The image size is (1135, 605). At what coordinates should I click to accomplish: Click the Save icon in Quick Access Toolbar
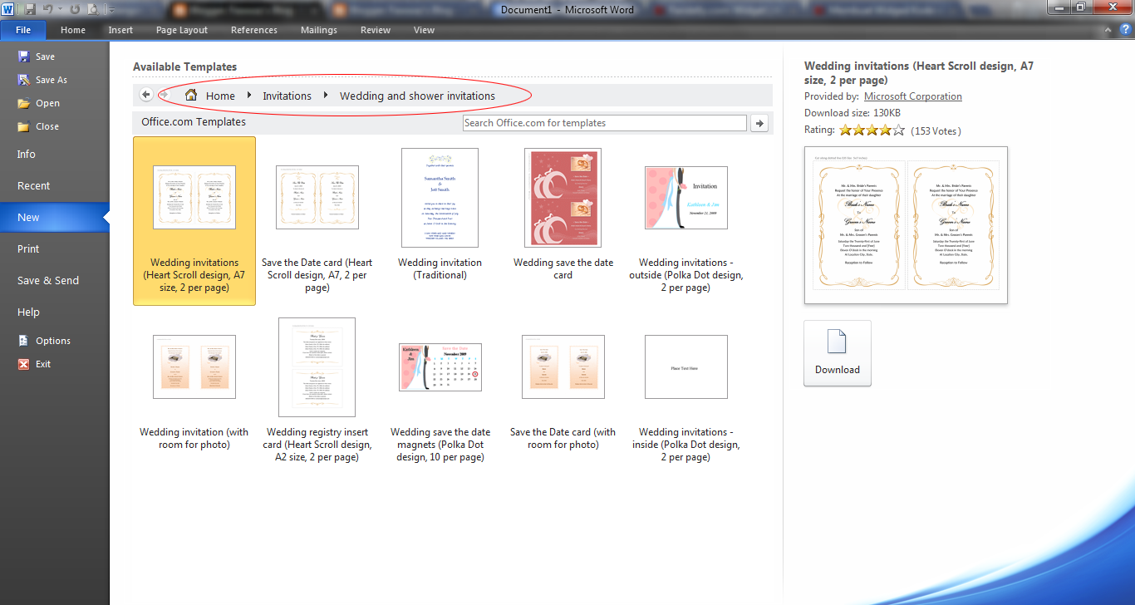click(x=31, y=9)
